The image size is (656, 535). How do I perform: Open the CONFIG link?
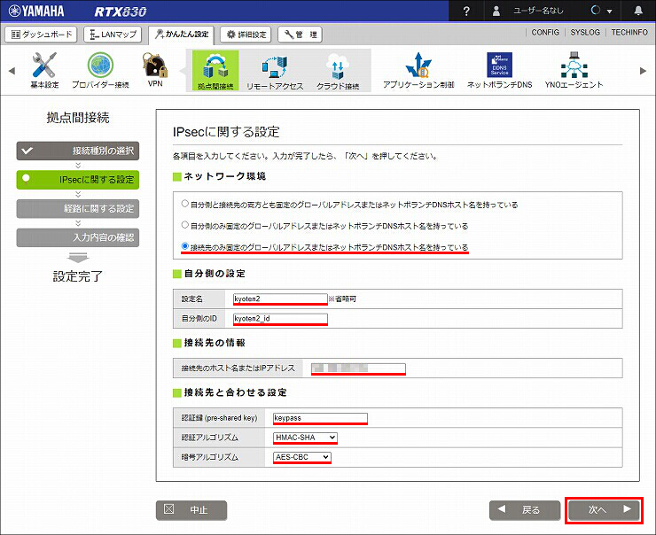click(x=545, y=32)
